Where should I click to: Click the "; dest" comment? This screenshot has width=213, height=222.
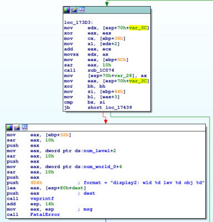87,193
